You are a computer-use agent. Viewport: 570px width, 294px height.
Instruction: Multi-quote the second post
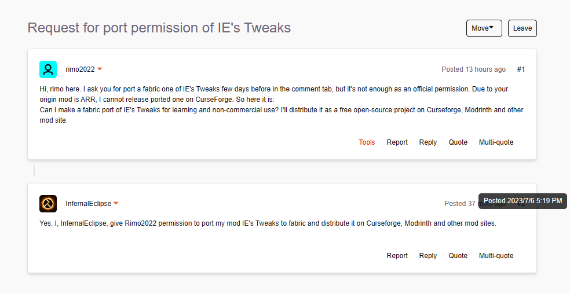pyautogui.click(x=496, y=256)
